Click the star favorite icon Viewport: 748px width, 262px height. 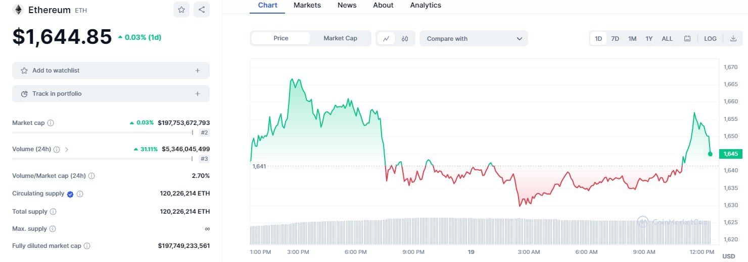coord(181,10)
